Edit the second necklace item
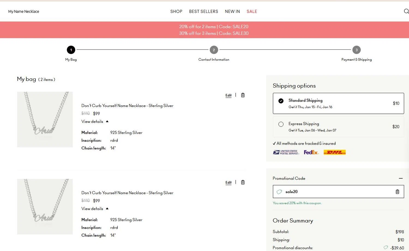Image resolution: width=409 pixels, height=251 pixels. pyautogui.click(x=228, y=182)
